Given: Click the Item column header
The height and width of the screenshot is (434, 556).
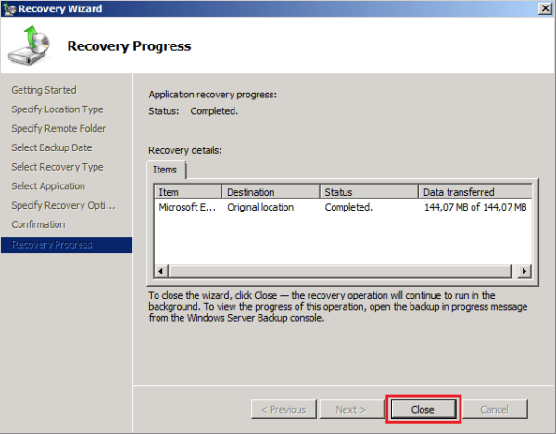Looking at the screenshot, I should (x=188, y=192).
